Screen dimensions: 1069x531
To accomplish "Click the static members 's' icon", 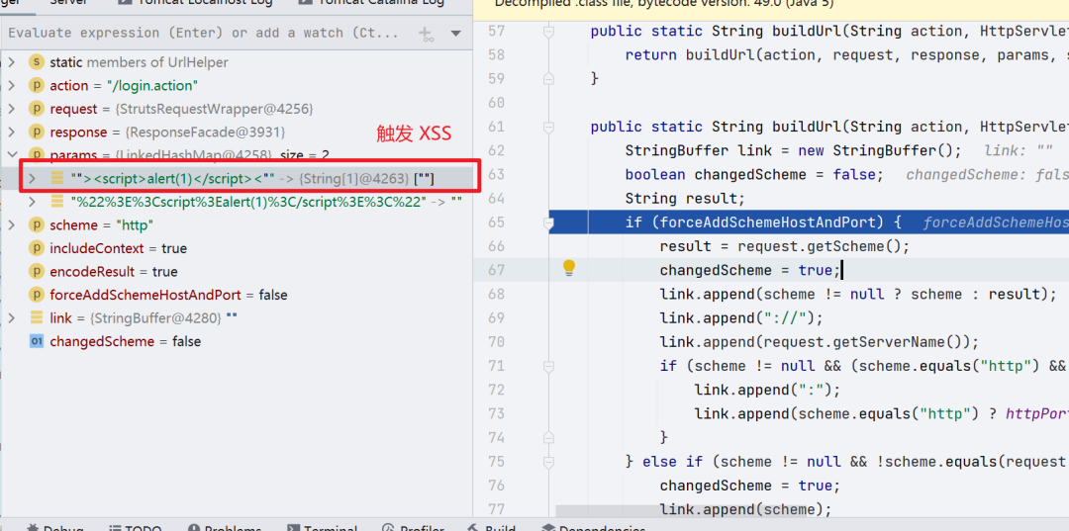I will click(x=37, y=62).
